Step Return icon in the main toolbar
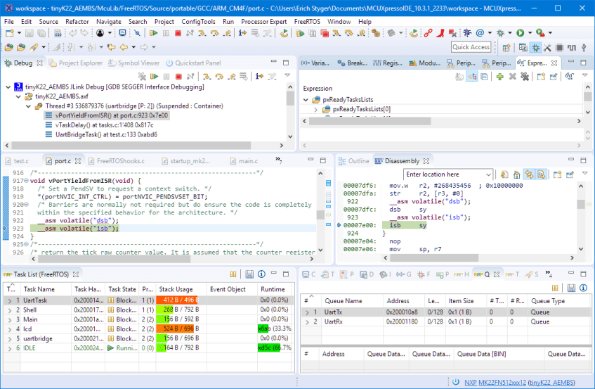The width and height of the screenshot is (595, 389). point(227,34)
